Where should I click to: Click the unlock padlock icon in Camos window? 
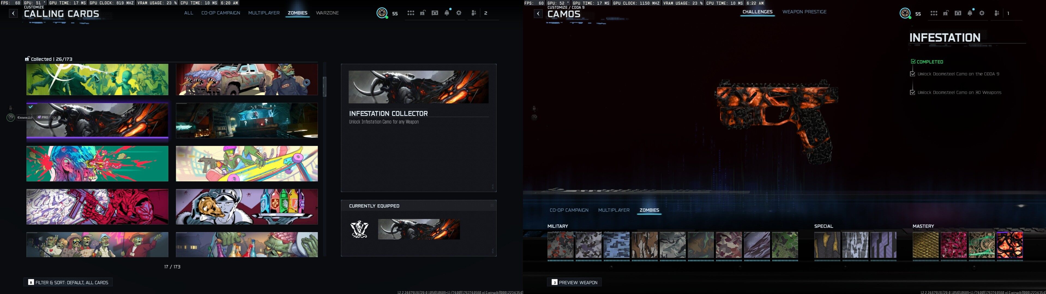pyautogui.click(x=946, y=13)
